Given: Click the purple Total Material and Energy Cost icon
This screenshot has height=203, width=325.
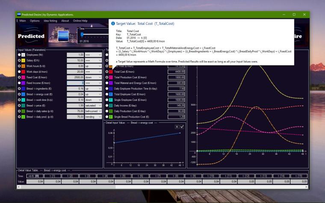Looking at the screenshot, I should pos(111,83).
